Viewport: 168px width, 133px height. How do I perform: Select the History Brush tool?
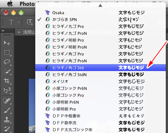(x=7, y=129)
